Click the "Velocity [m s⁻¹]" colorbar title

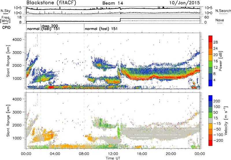coord(226,120)
